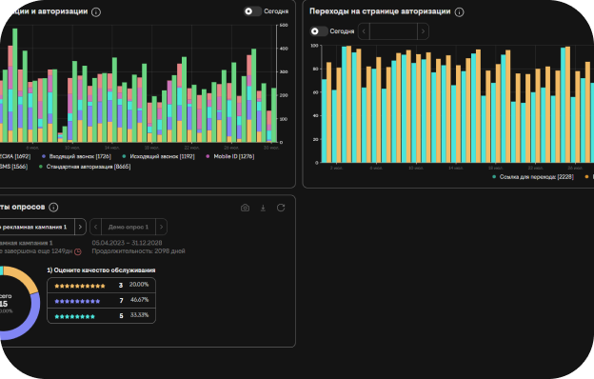The height and width of the screenshot is (379, 594).
Task: Toggle Mobile ID legend item
Action: point(230,156)
